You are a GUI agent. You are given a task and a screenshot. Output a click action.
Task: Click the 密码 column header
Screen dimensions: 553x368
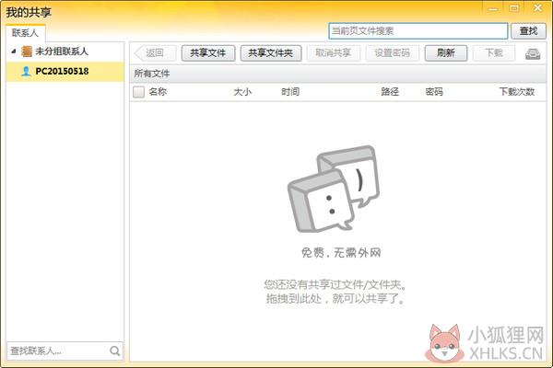tap(434, 92)
